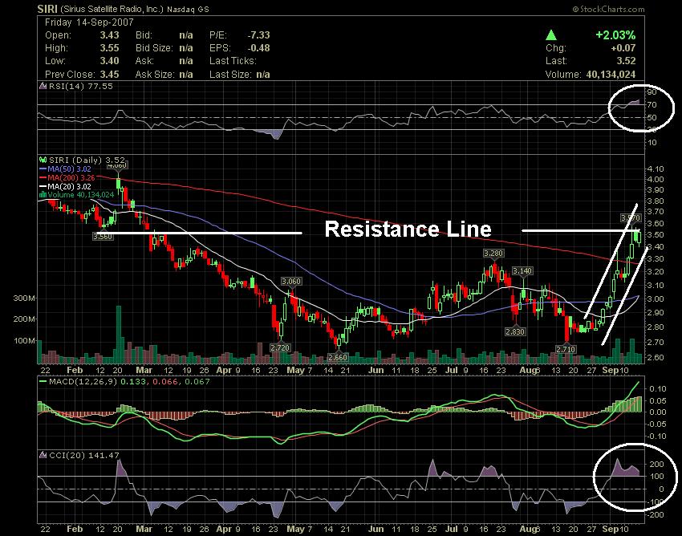The image size is (682, 536).
Task: Click the n/a value next to Bid Size
Action: (185, 48)
